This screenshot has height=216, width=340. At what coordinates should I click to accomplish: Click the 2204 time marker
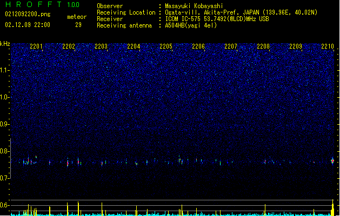coord(134,46)
